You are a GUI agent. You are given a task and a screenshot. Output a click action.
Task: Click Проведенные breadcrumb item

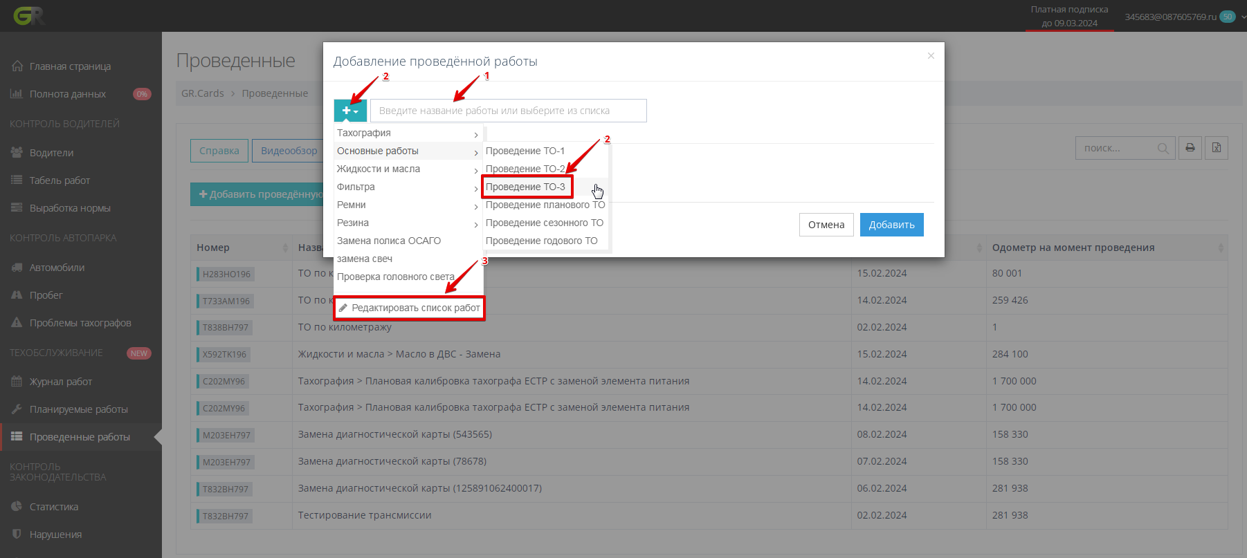275,93
